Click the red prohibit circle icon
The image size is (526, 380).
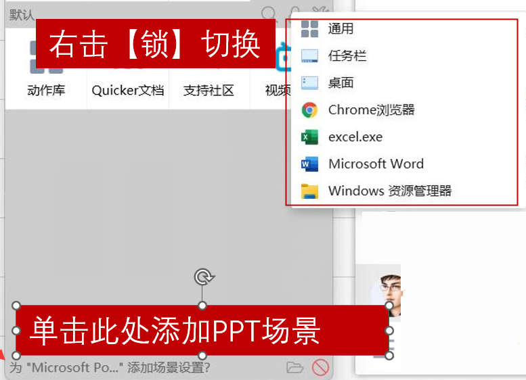click(320, 368)
